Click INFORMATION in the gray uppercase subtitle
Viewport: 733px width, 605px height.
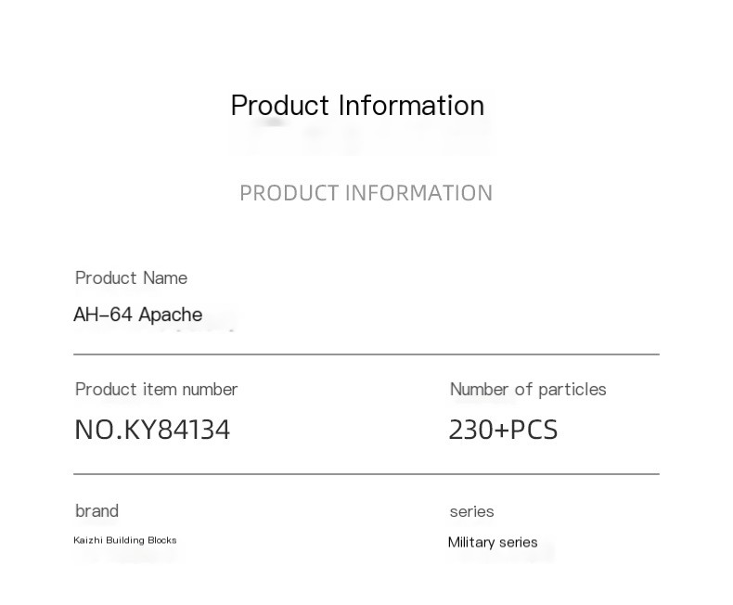pos(418,193)
